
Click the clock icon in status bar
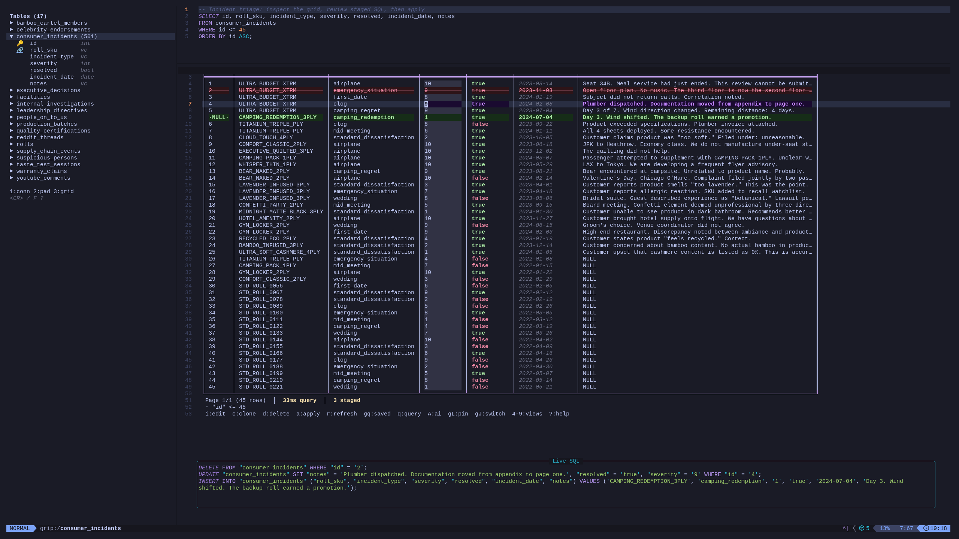click(x=926, y=529)
